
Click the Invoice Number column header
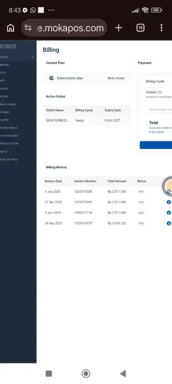85,181
